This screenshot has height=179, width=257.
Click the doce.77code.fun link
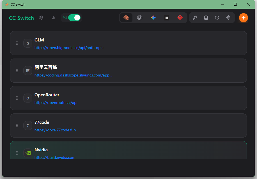click(55, 130)
